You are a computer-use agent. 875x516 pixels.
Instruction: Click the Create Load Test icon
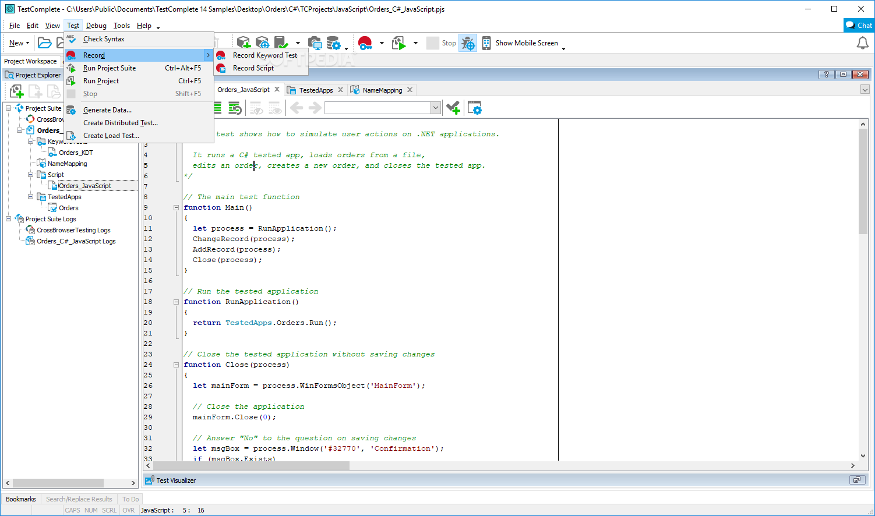(71, 136)
